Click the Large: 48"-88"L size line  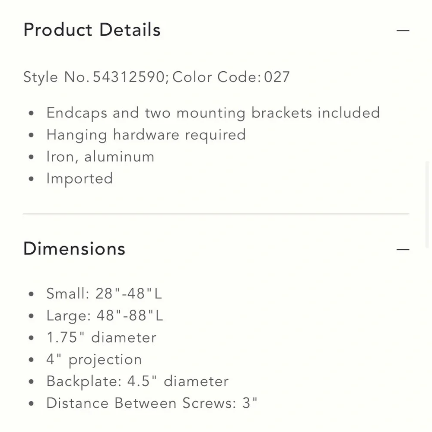coord(105,315)
